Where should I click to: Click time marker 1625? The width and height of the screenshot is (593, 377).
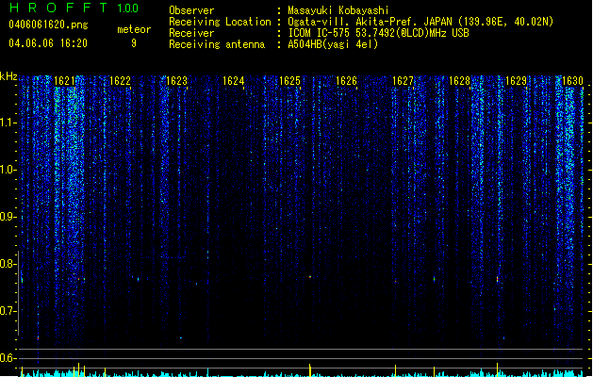pyautogui.click(x=289, y=81)
